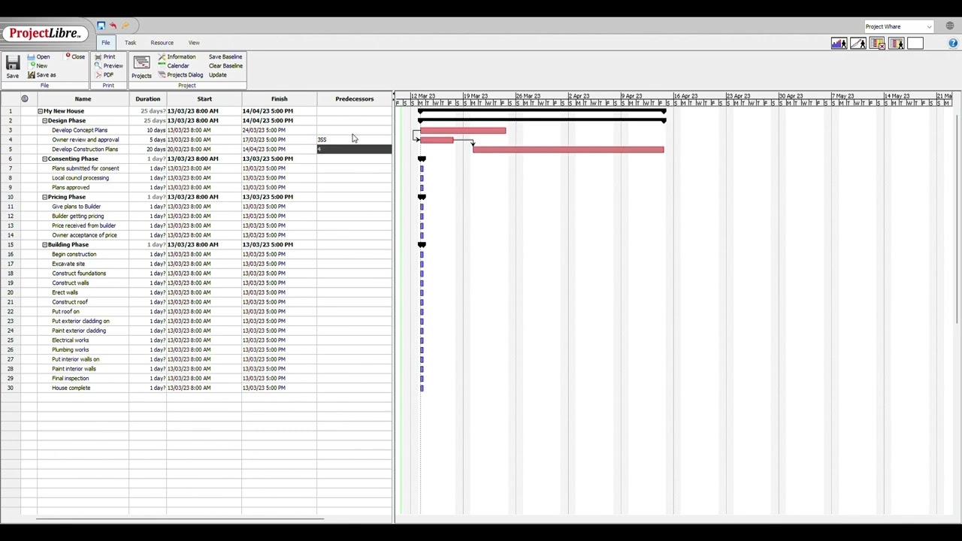Select the task 'Local council processing'
This screenshot has width=962, height=541.
click(80, 178)
